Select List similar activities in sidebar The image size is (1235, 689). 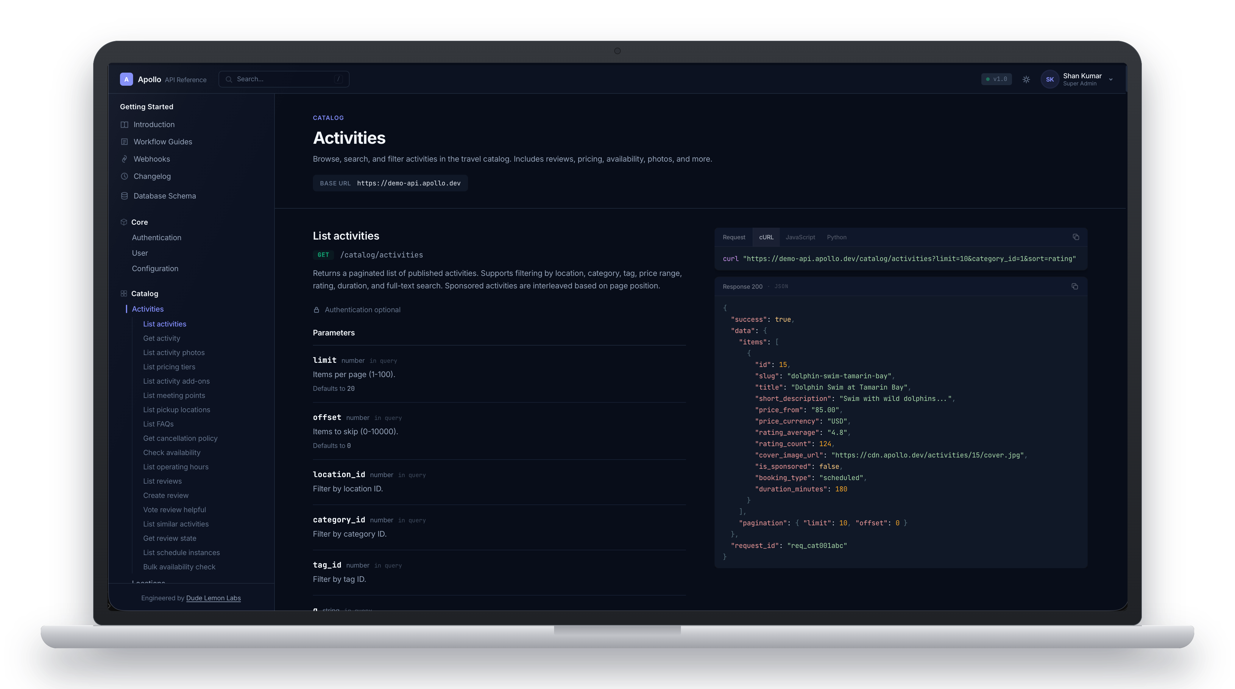click(175, 524)
